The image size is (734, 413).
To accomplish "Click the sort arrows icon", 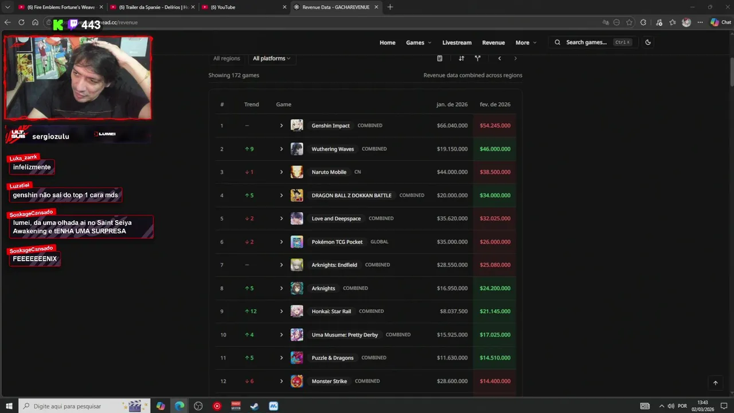I will tap(462, 59).
